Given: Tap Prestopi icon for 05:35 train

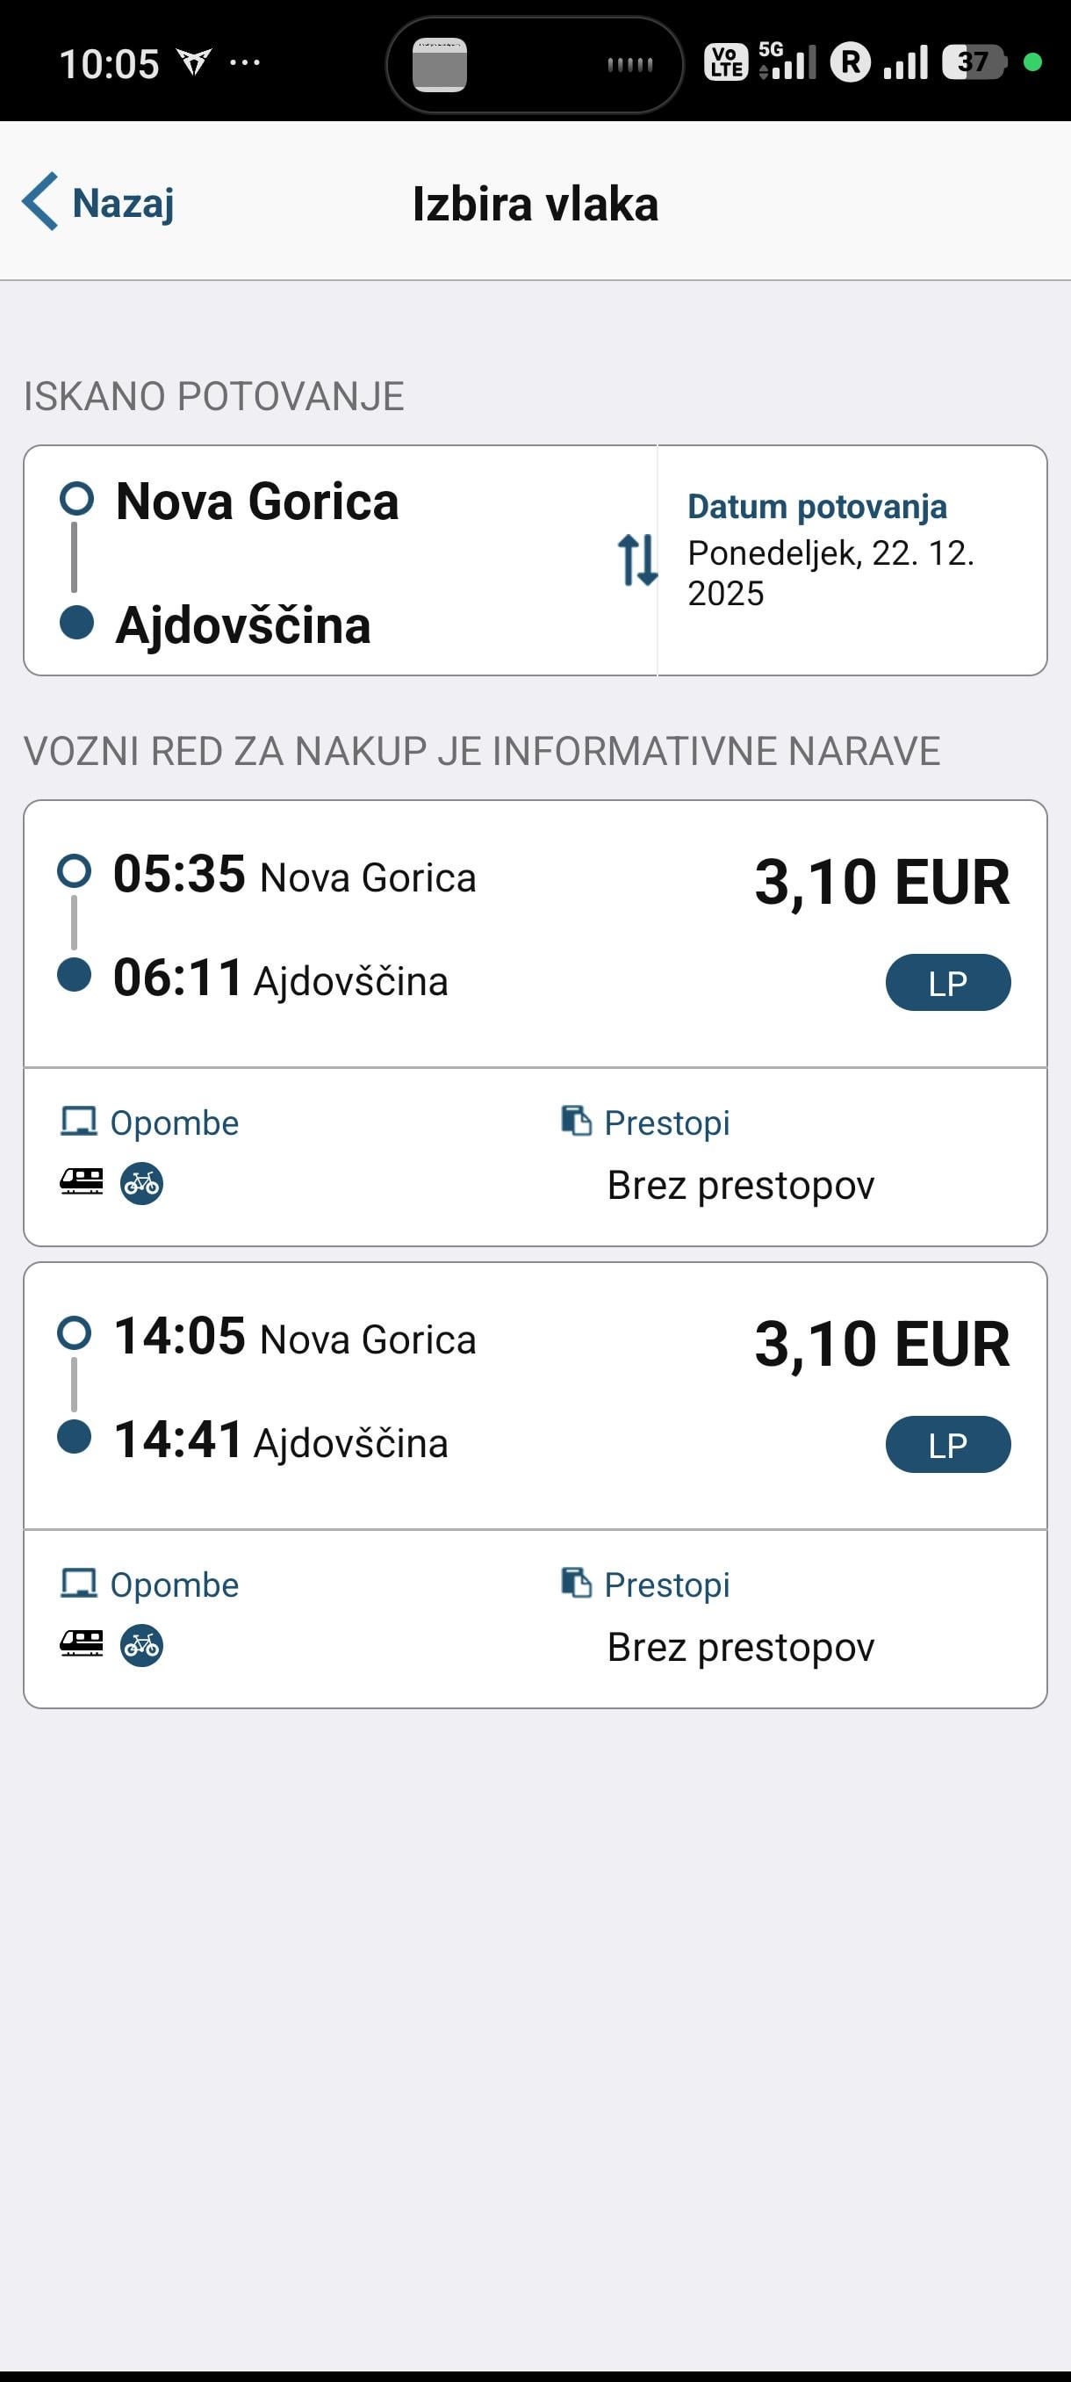Looking at the screenshot, I should click(576, 1121).
